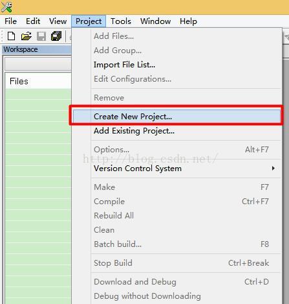Open the Help menu

(x=188, y=21)
